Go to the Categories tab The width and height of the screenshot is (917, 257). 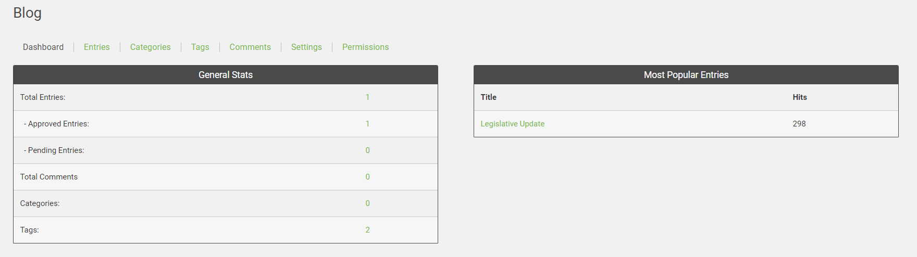150,47
